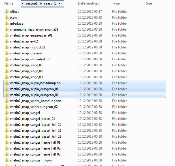Select metin2_map_oxevent folder name
Image resolution: width=175 pixels, height=166 pixels.
(x=26, y=53)
